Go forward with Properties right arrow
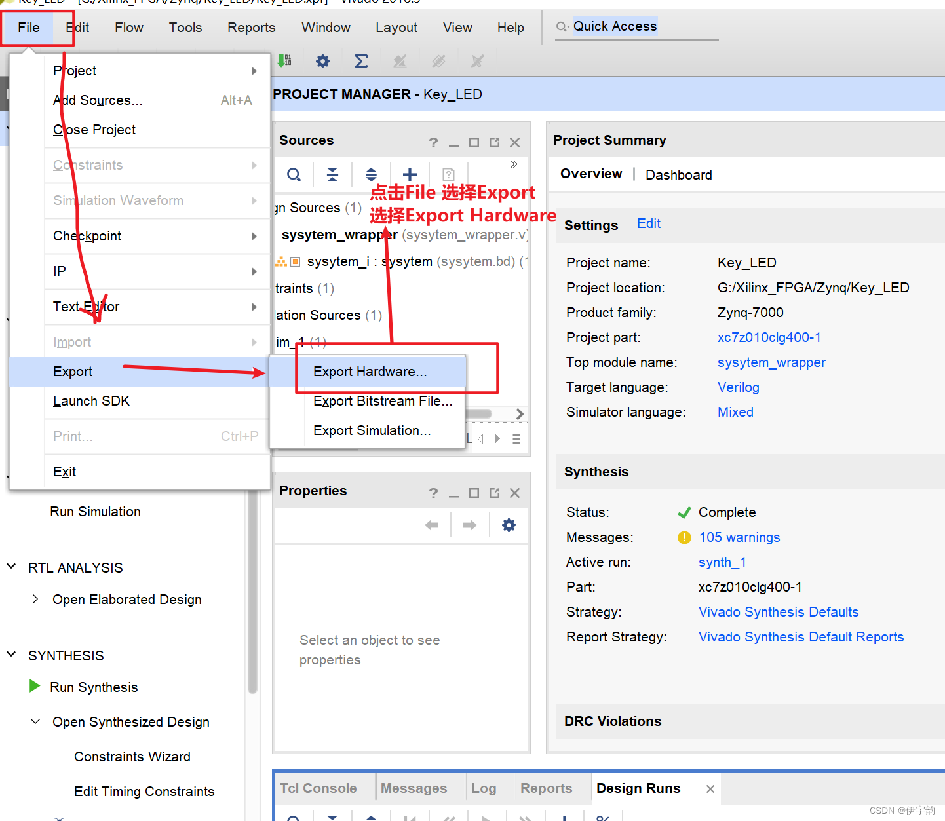945x821 pixels. [x=470, y=525]
